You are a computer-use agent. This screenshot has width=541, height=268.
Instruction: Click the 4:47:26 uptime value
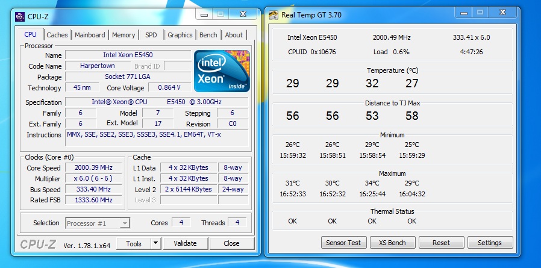point(471,52)
